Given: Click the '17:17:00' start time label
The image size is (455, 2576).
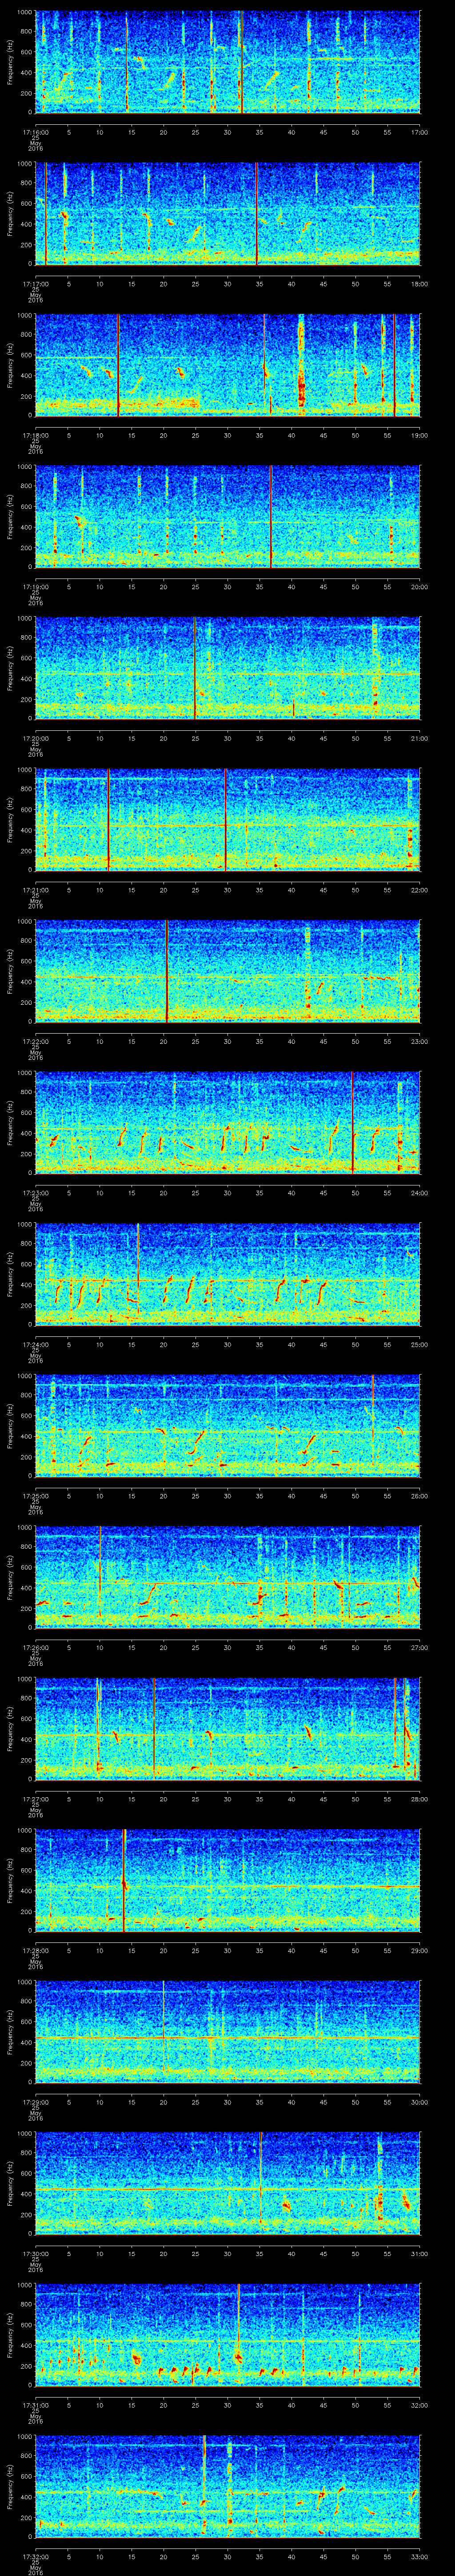Looking at the screenshot, I should [35, 284].
